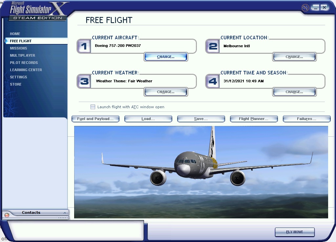This screenshot has height=242, width=336.
Task: Visit the STORE section
Action: (15, 84)
